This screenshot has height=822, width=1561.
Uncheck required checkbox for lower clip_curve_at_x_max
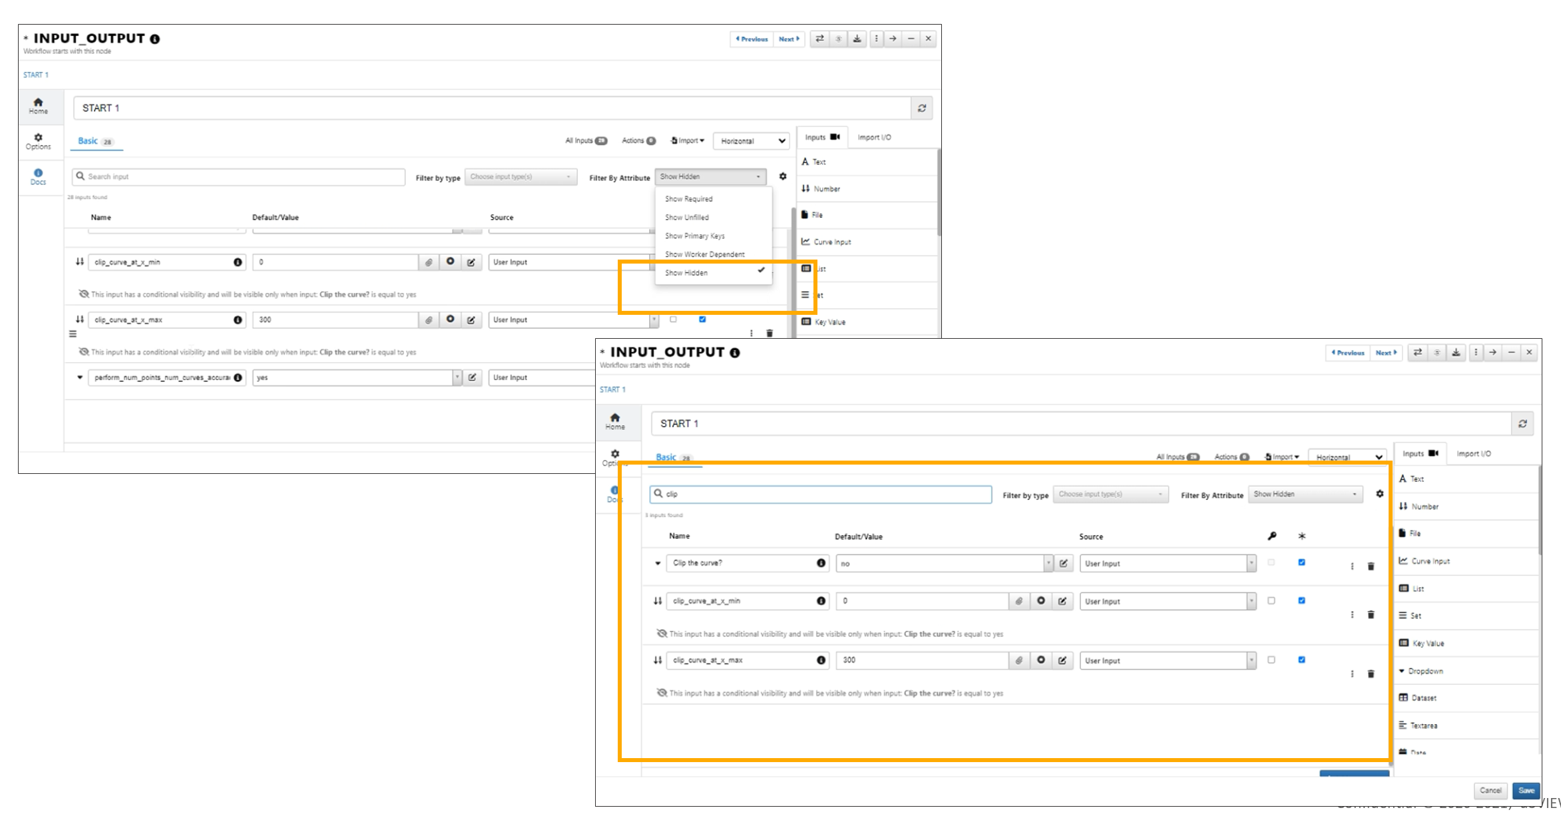[1301, 660]
